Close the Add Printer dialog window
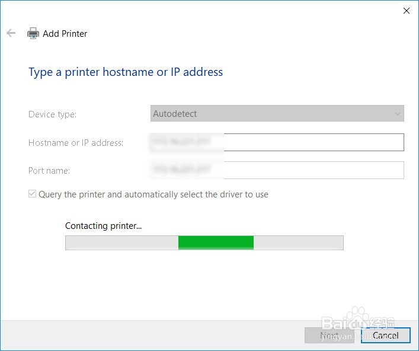The height and width of the screenshot is (351, 419). (x=407, y=11)
